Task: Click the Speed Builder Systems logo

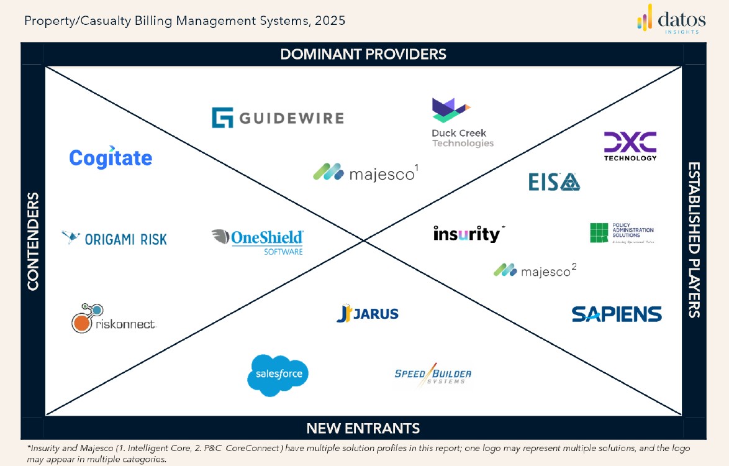Action: 433,375
